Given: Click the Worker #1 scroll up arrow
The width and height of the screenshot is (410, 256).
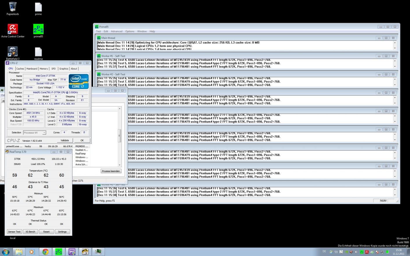Looking at the screenshot, I should (x=395, y=61).
